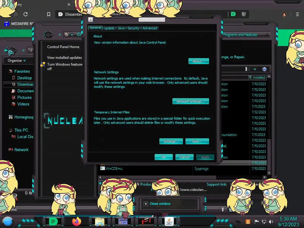This screenshot has width=304, height=228.
Task: Click the View... button
Action: [x=197, y=141]
